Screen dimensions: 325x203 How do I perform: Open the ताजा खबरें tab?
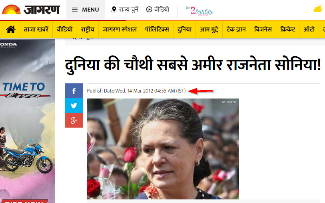(x=36, y=30)
